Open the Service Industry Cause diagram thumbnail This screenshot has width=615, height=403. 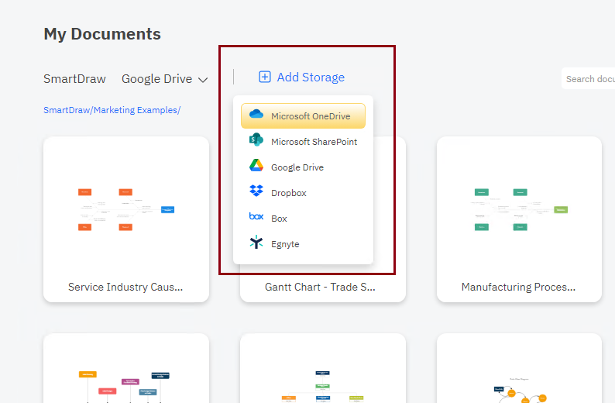click(x=125, y=209)
